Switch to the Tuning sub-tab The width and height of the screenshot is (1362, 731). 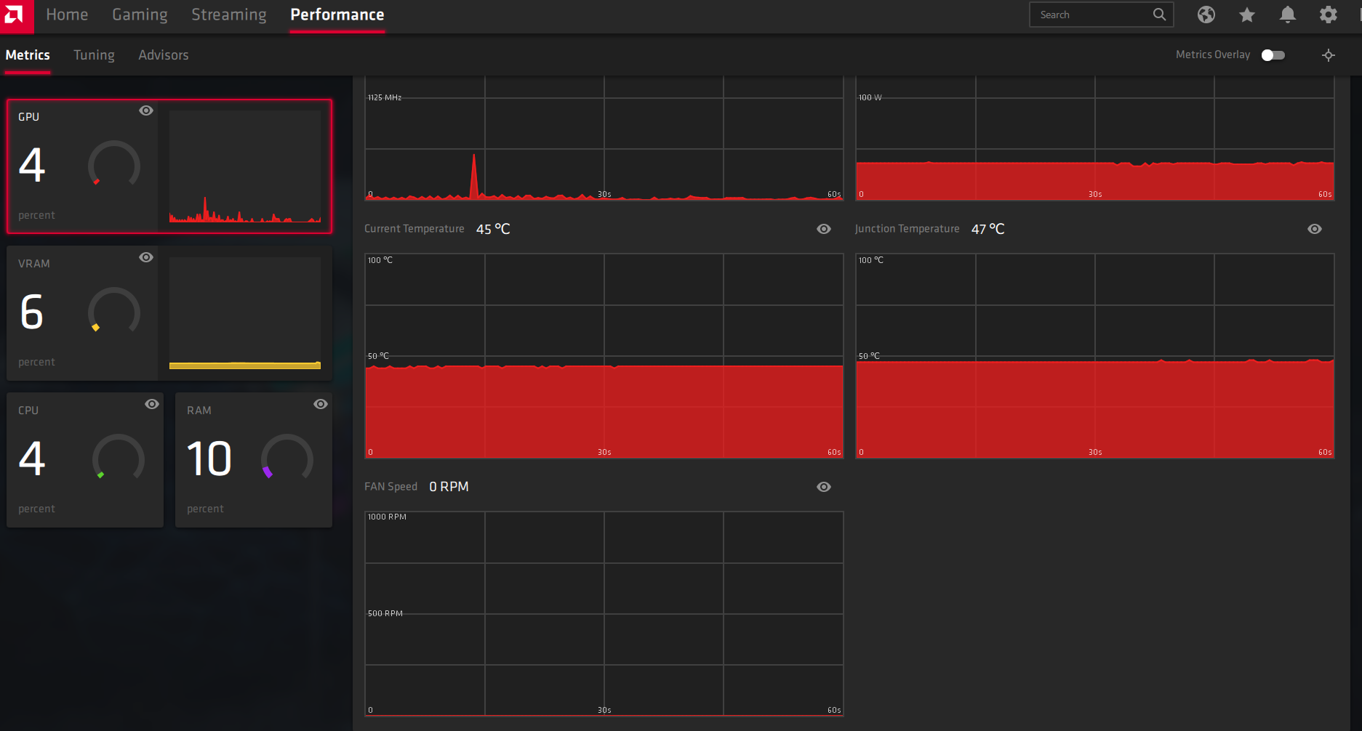pos(94,55)
